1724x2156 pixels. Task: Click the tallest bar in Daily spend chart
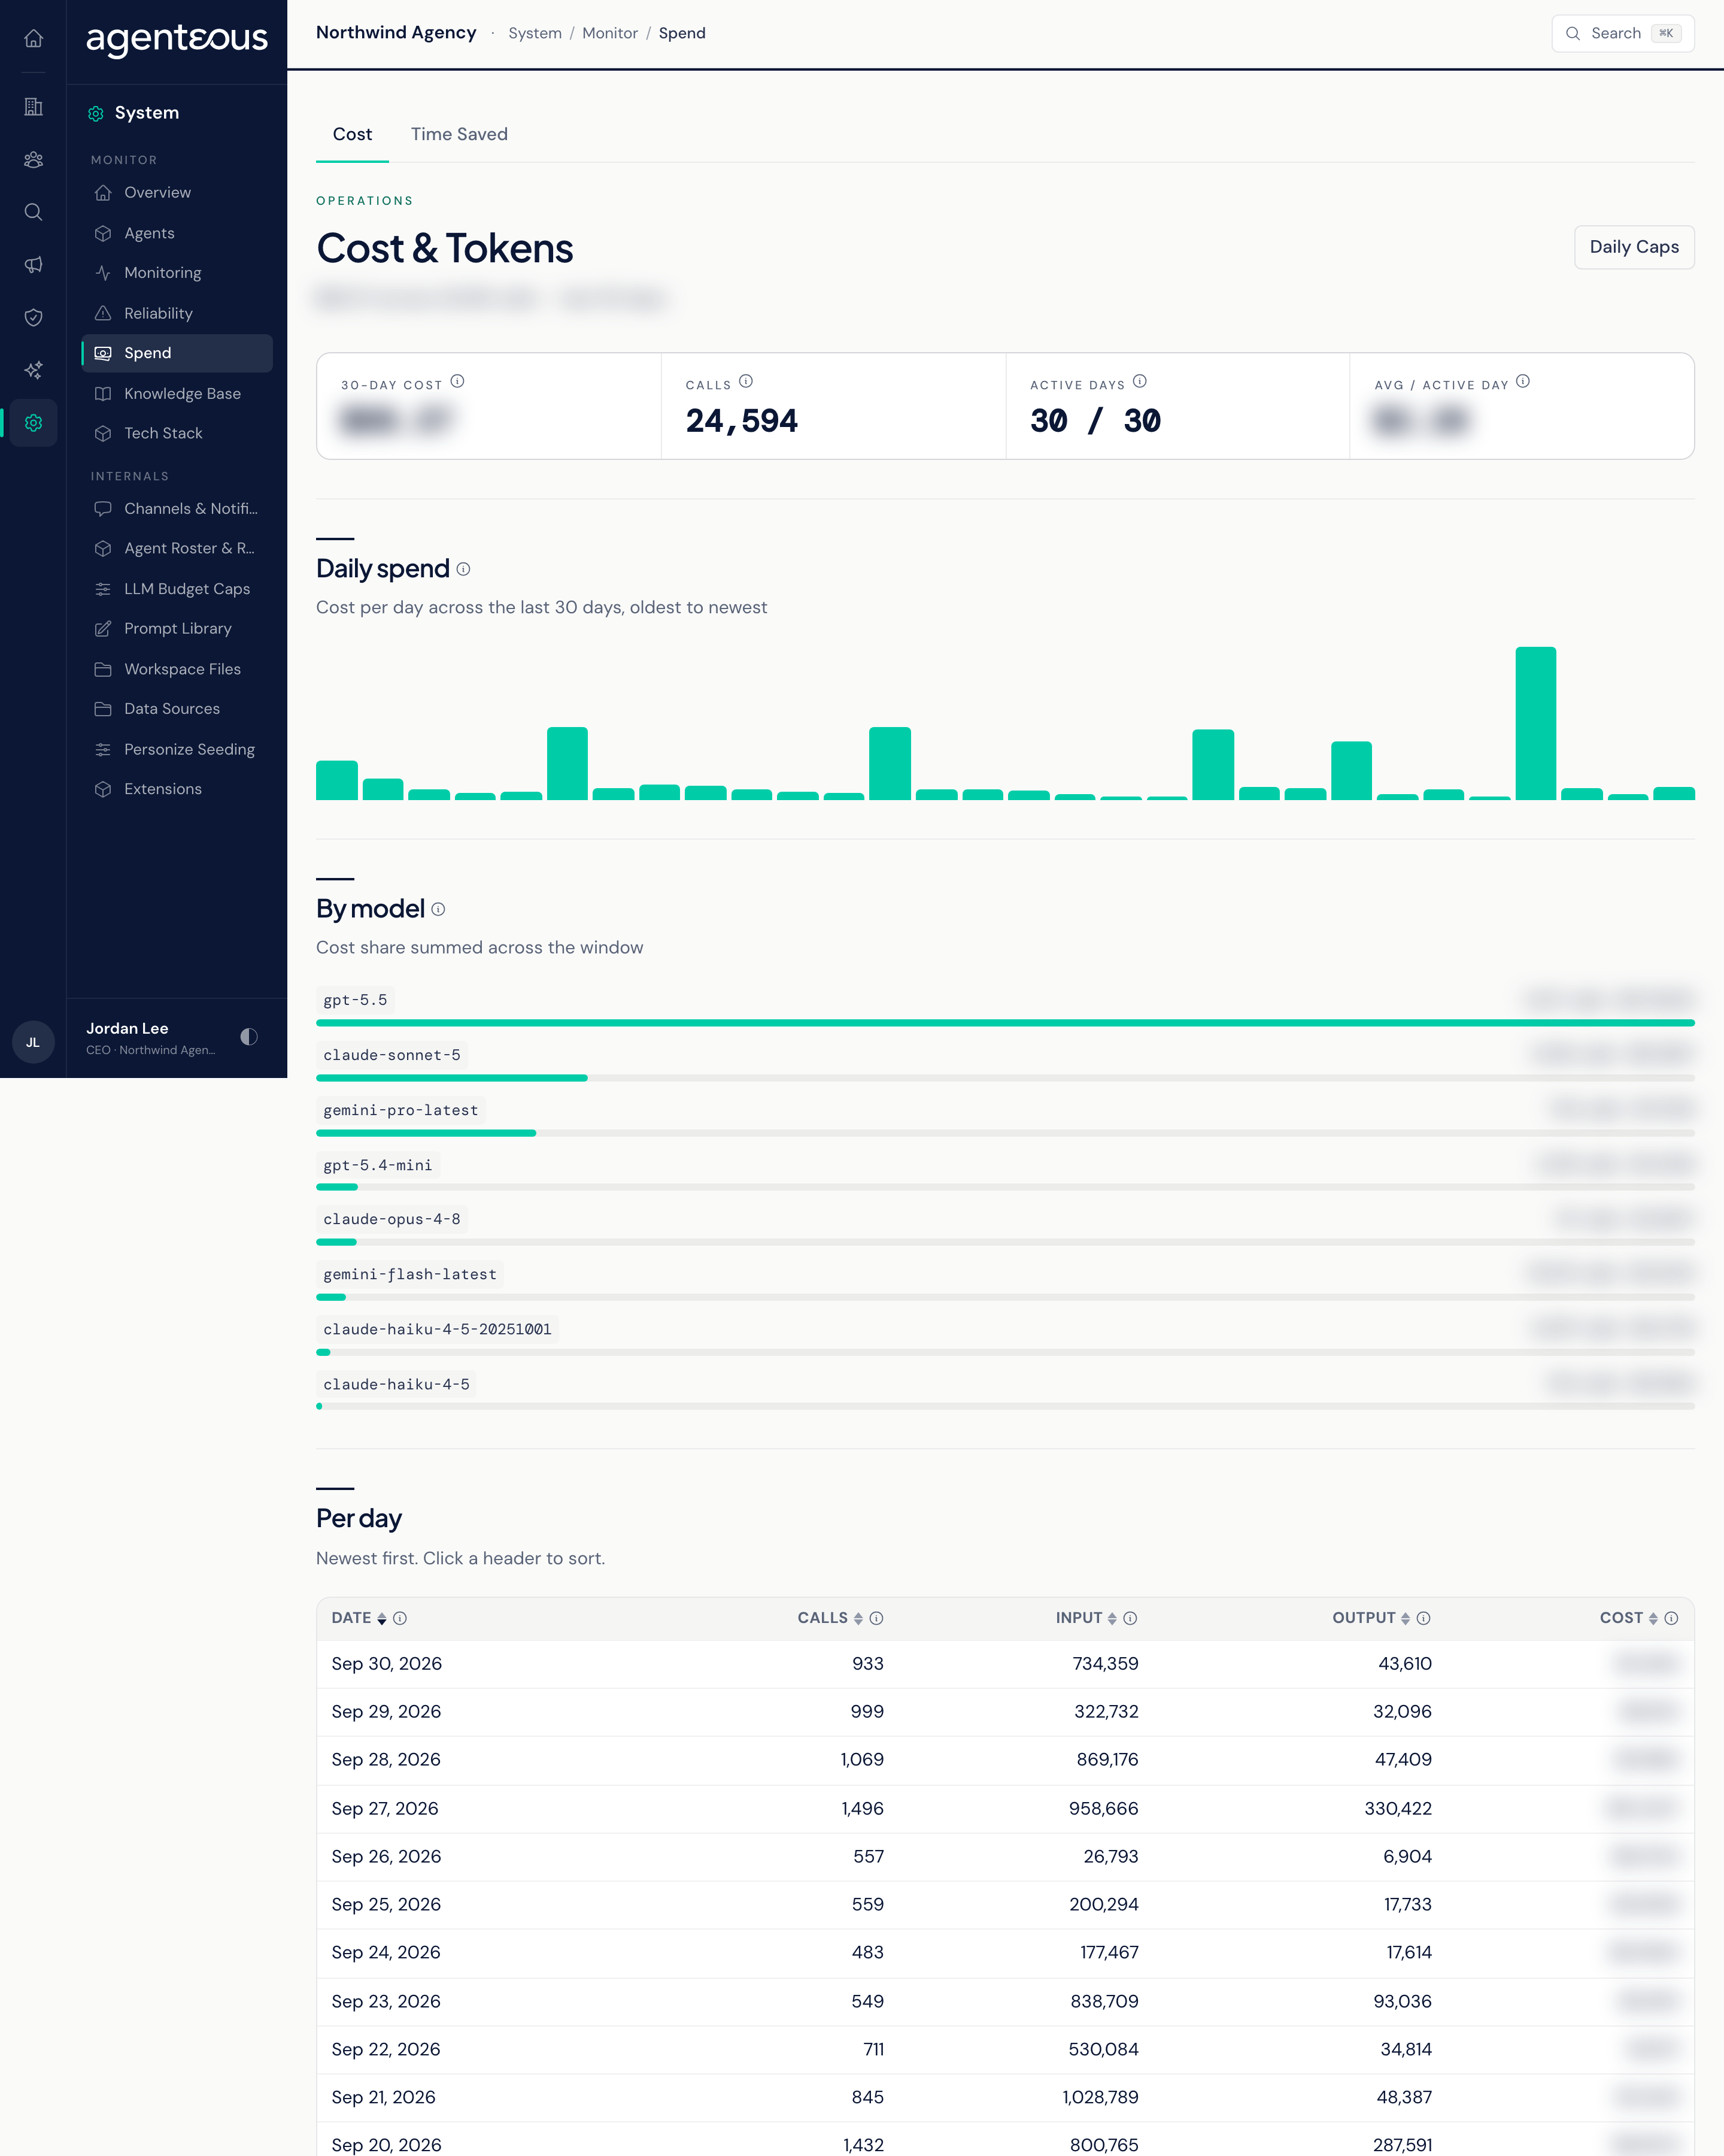[x=1535, y=723]
